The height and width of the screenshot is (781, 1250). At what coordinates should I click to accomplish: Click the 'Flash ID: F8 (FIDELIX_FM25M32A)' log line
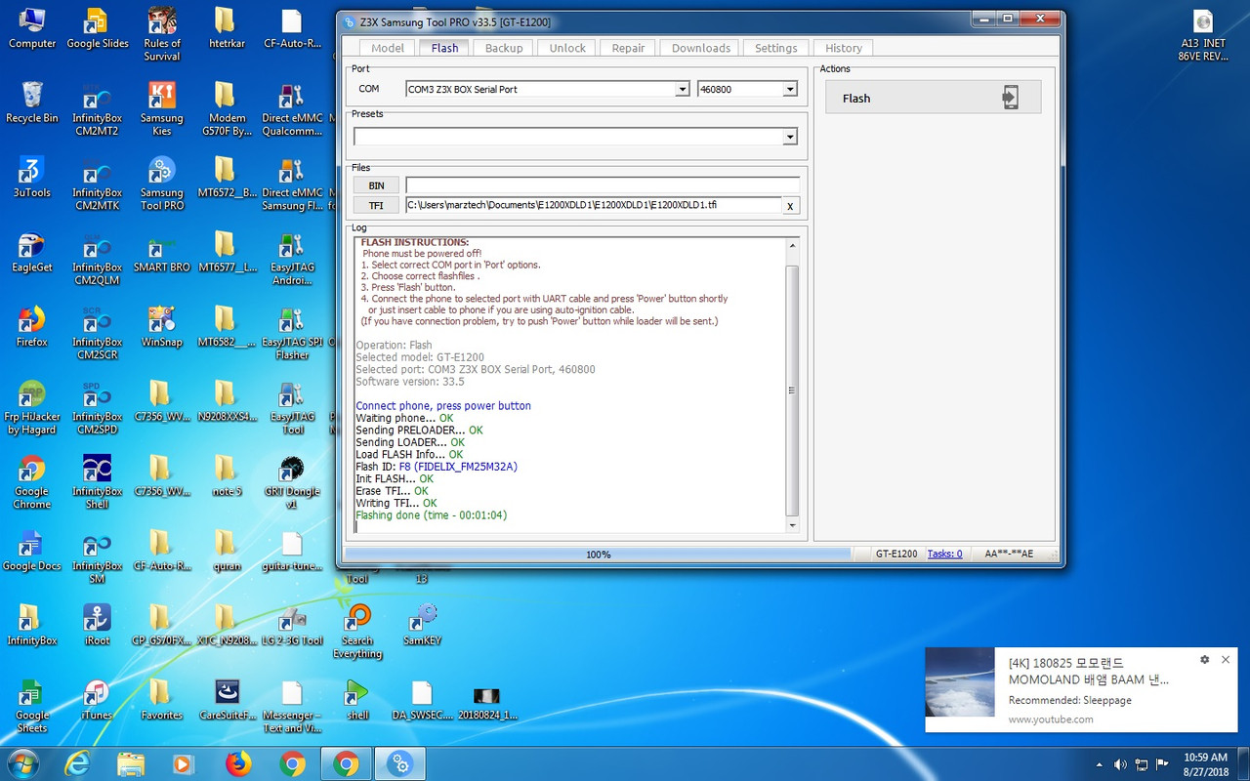[437, 467]
